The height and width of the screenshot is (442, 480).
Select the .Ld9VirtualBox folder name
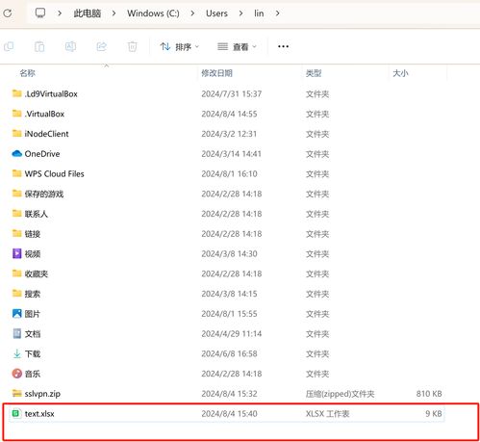coord(51,94)
